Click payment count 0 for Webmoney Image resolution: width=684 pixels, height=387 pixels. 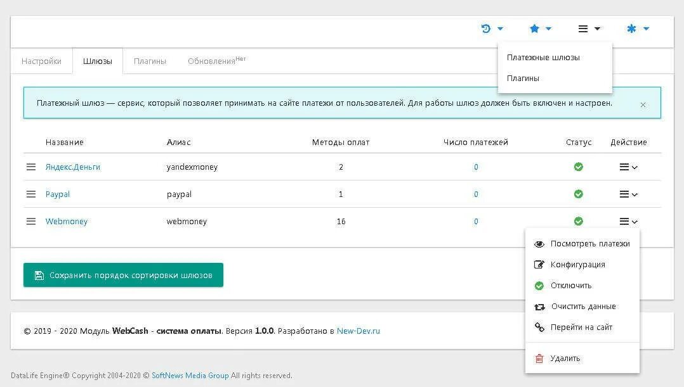pos(476,221)
